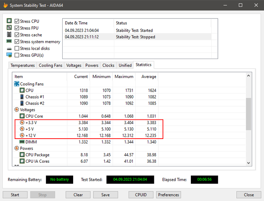
Task: Click the CPU Package power icon
Action: [x=22, y=155]
